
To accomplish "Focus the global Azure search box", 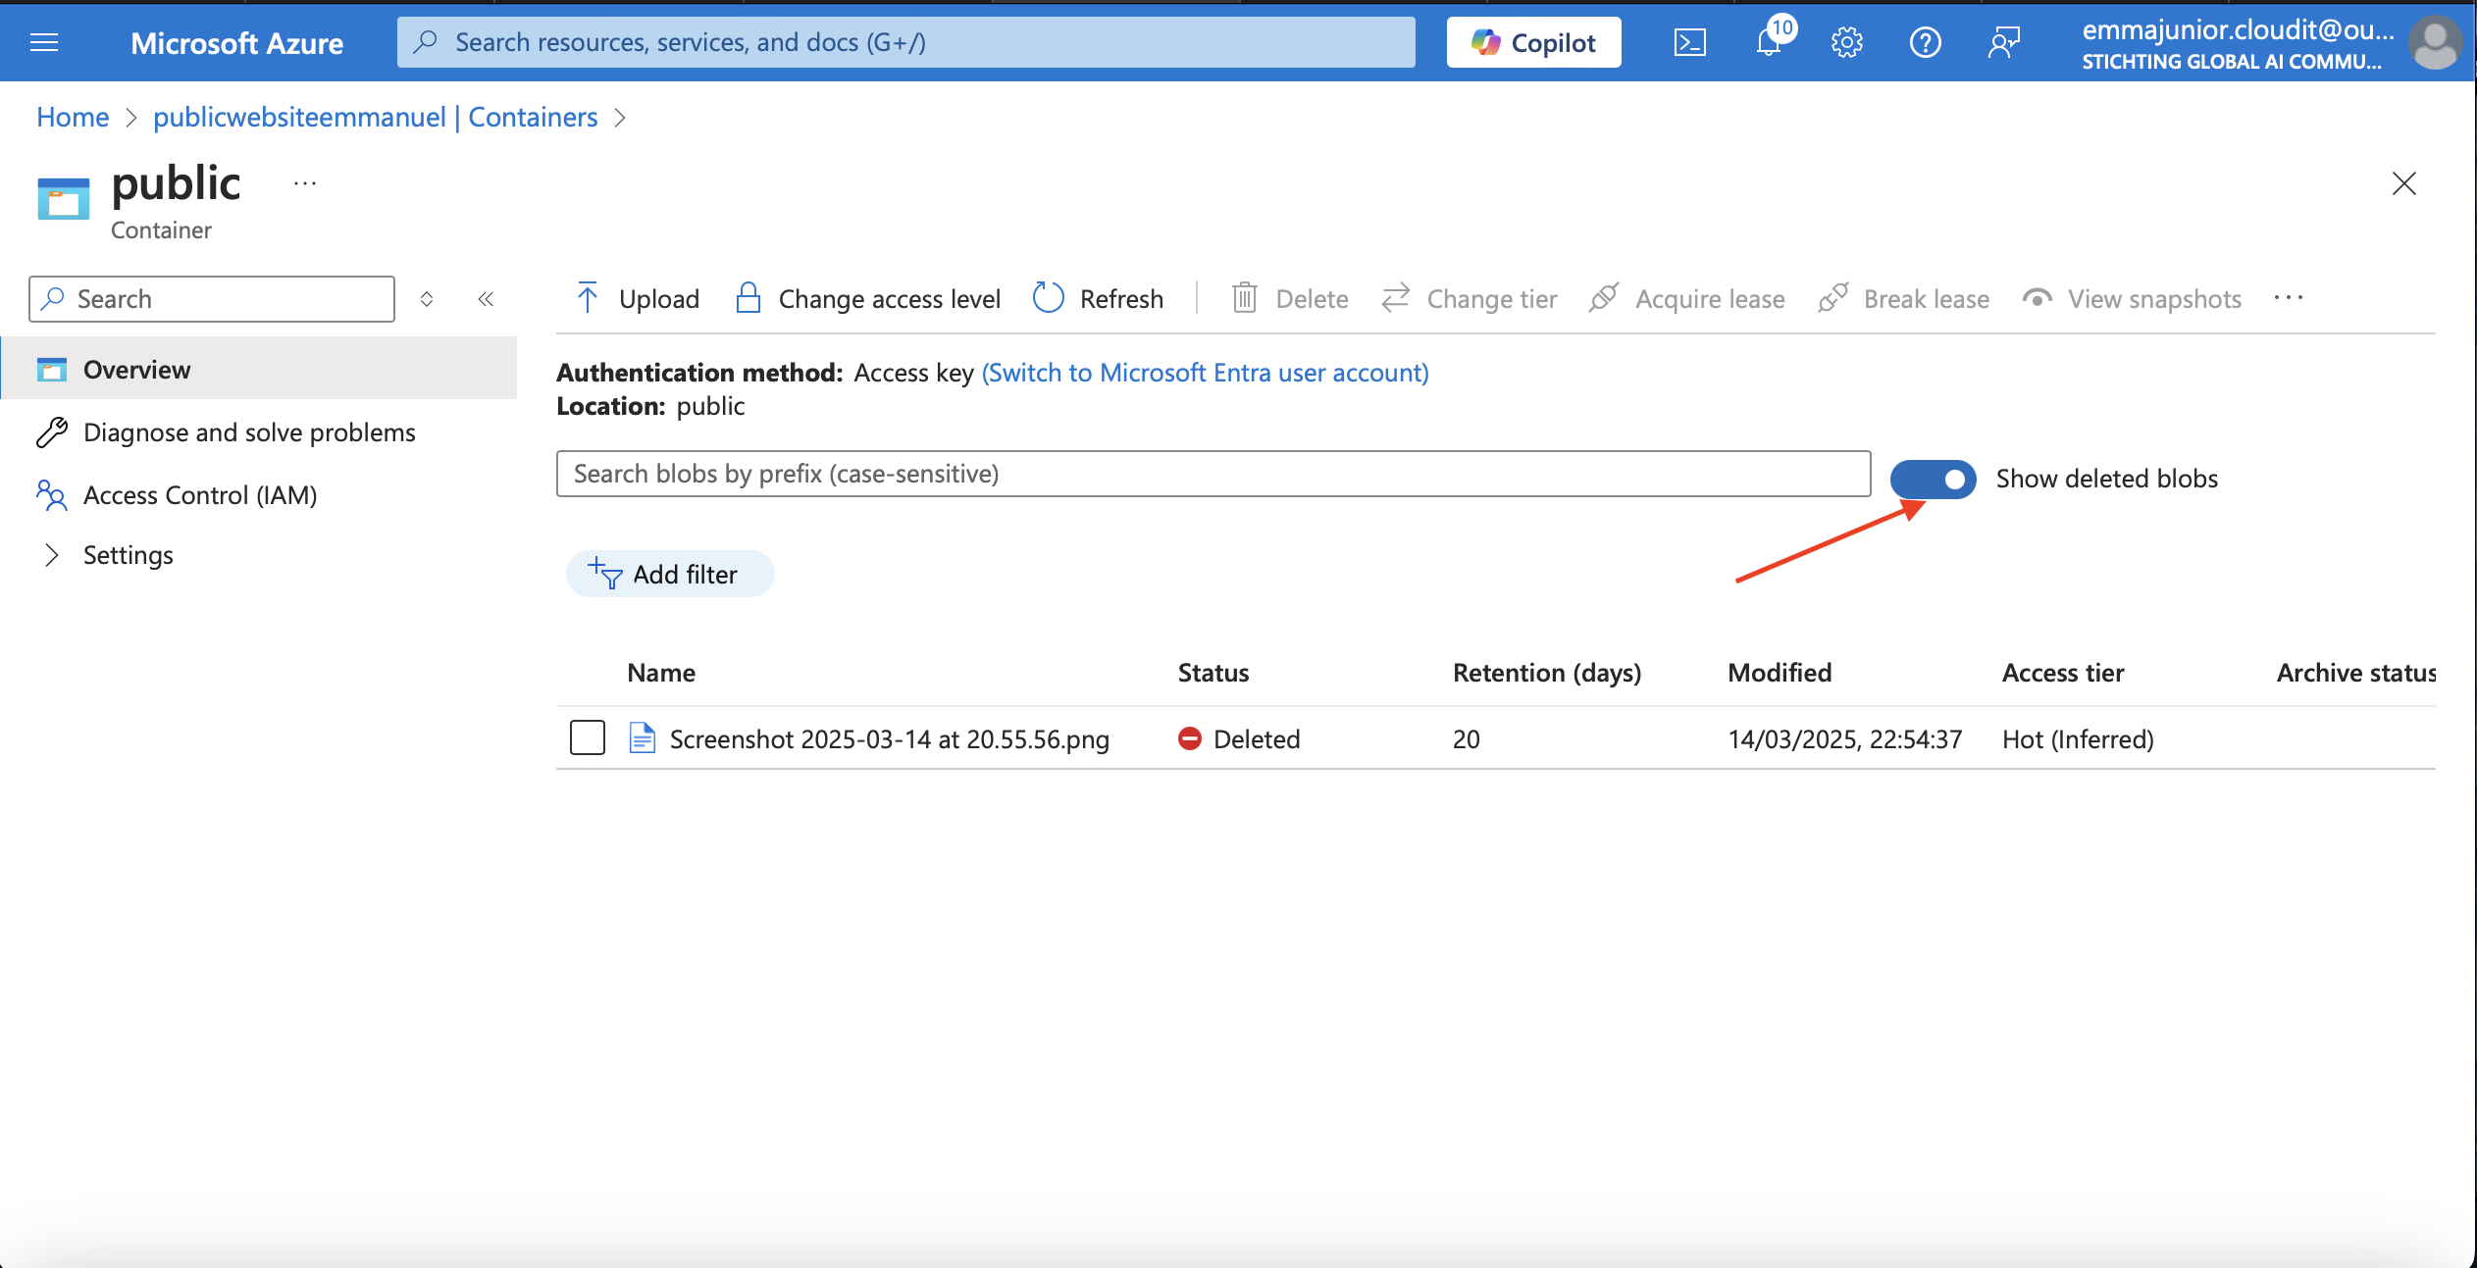I will pyautogui.click(x=905, y=42).
